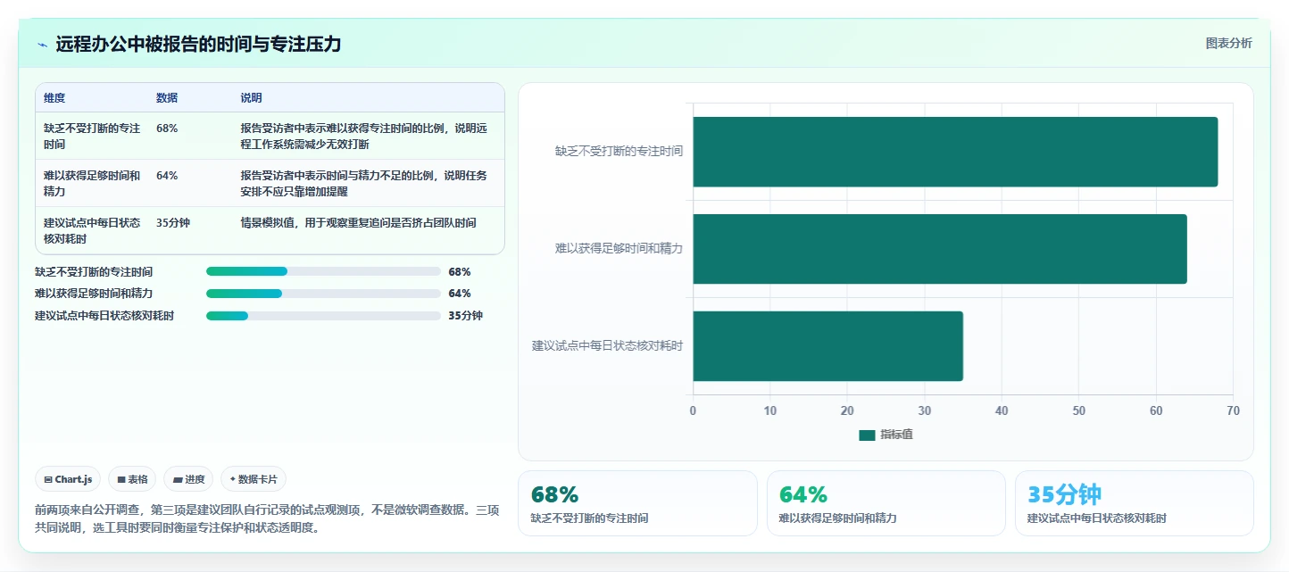Click the x-axis tick value 70
Screen dimensions: 1289x572
click(1233, 410)
